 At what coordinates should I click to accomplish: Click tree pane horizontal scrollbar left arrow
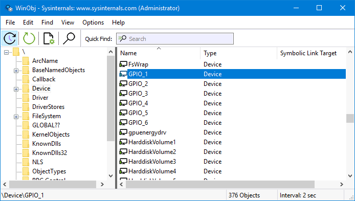[5, 185]
